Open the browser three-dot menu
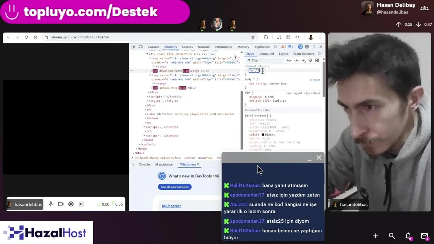This screenshot has width=434, height=244. [319, 37]
